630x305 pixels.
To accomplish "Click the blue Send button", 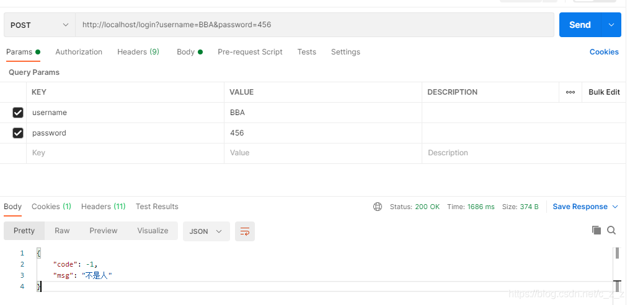I will 580,25.
